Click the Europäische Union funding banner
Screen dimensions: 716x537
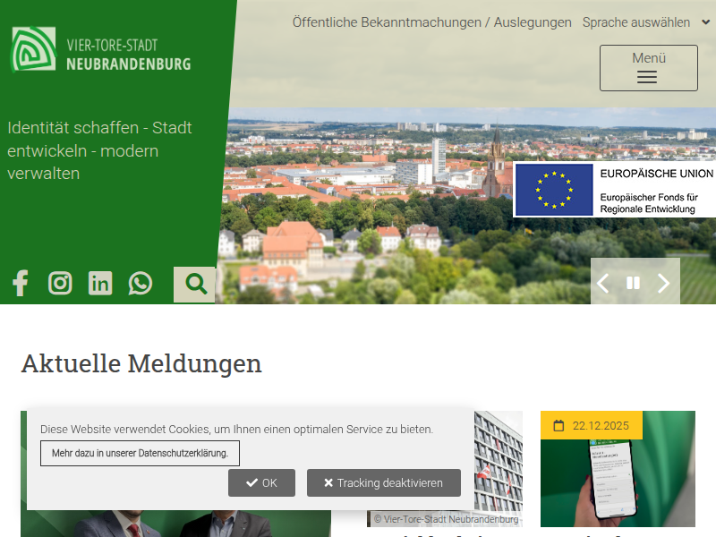(x=615, y=190)
